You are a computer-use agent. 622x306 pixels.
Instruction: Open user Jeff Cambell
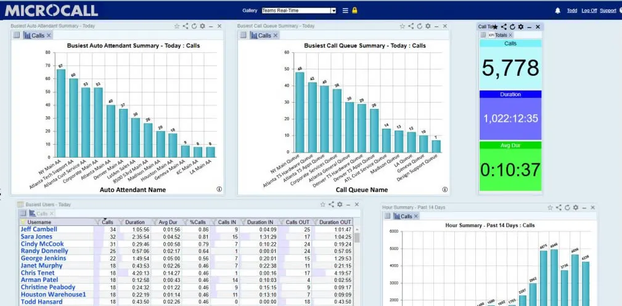point(39,229)
